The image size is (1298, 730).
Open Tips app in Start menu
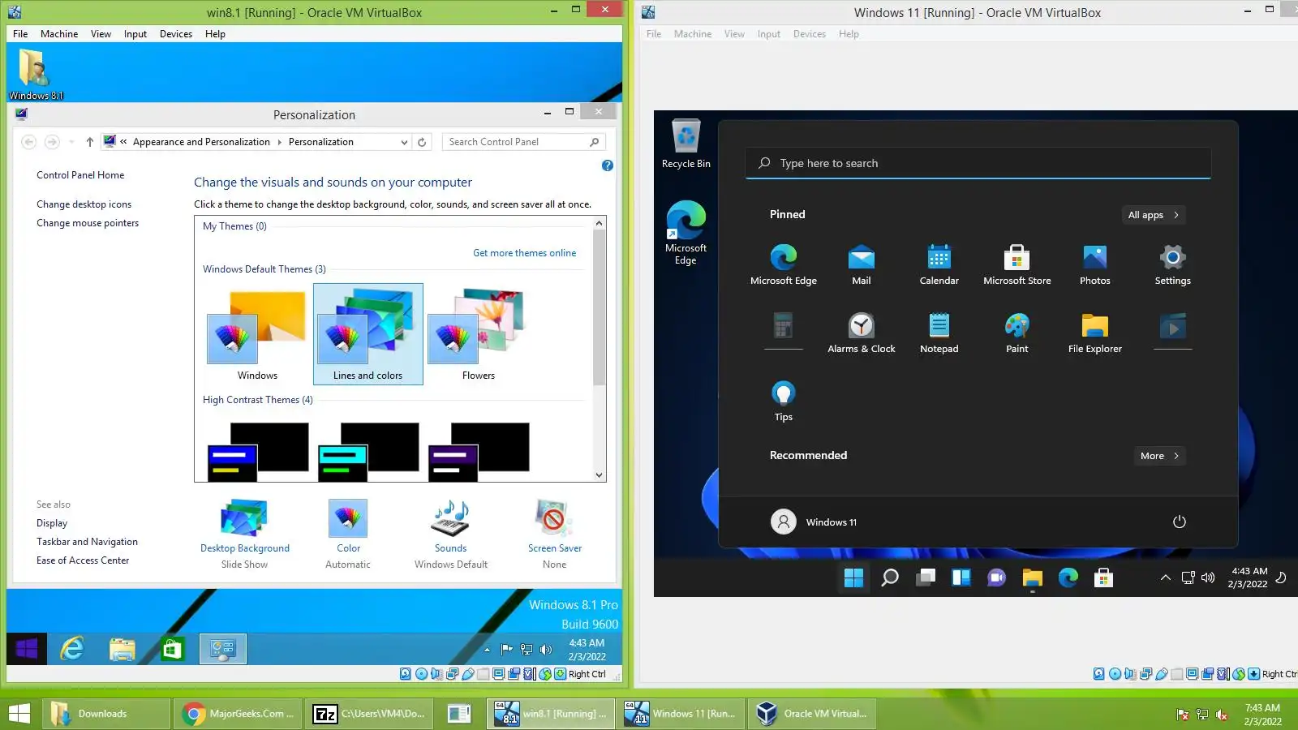(783, 401)
